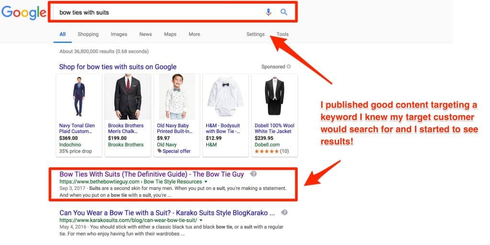Image resolution: width=490 pixels, height=245 pixels.
Task: Click the blue magnifying glass search icon
Action: point(284,12)
